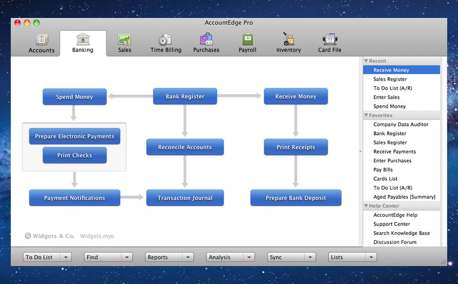Click the Find button label
458x284 pixels.
click(92, 257)
